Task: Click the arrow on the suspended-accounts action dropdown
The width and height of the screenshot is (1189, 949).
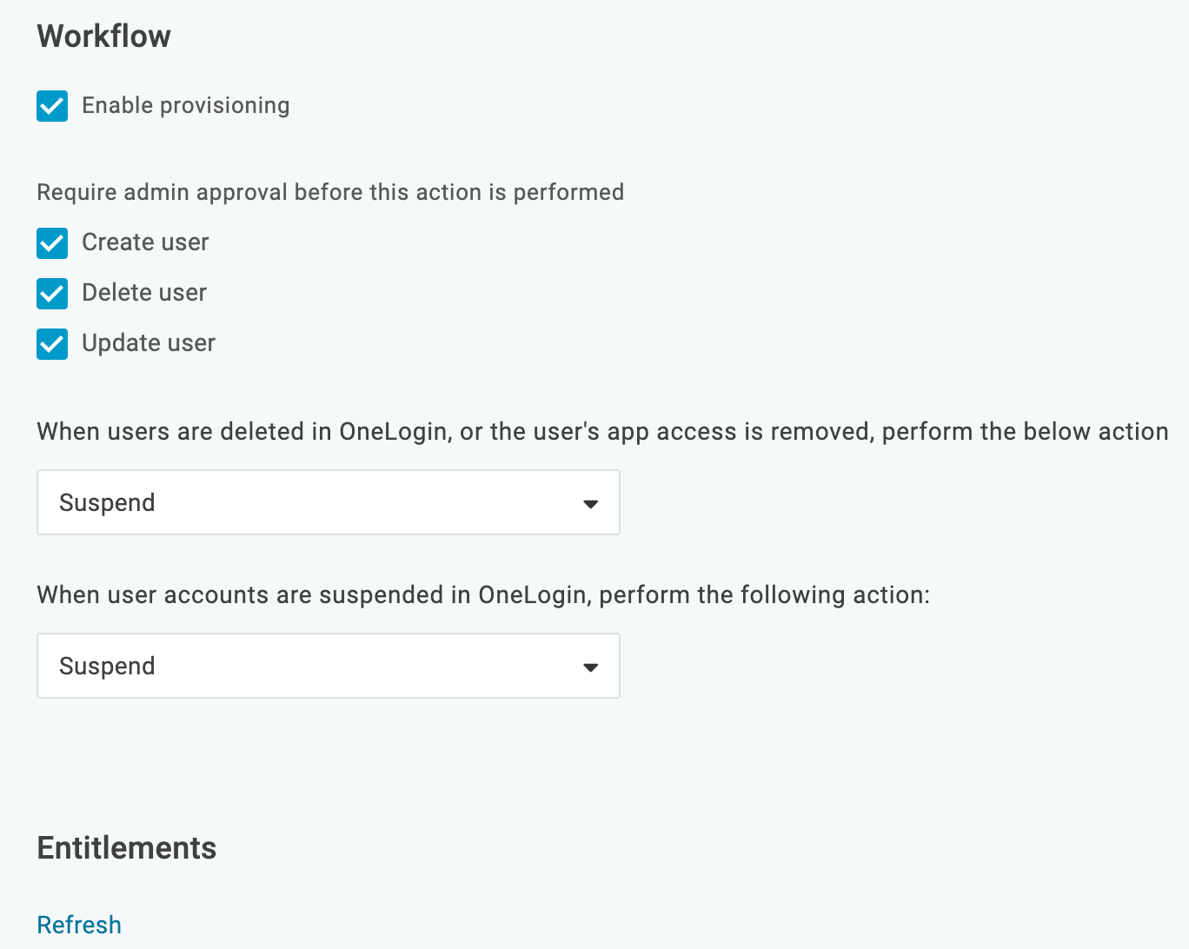Action: click(x=591, y=667)
